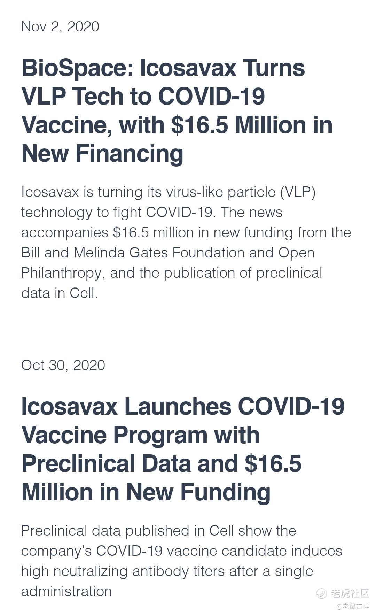Select the Nov 2, 2020 date
Viewport: 376px width, 615px height.
point(60,26)
